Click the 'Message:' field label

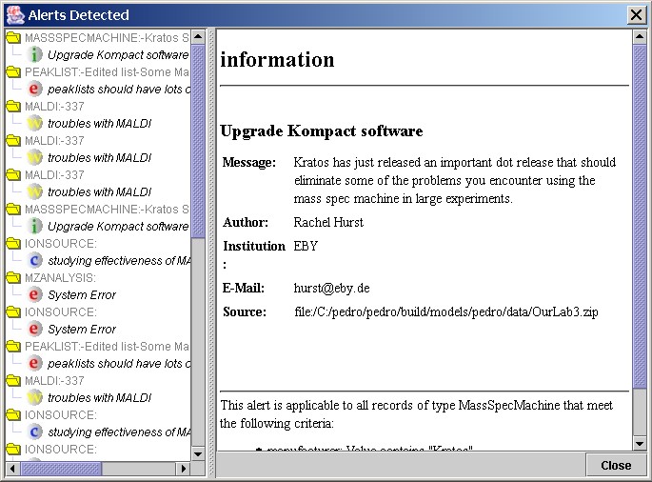point(248,162)
